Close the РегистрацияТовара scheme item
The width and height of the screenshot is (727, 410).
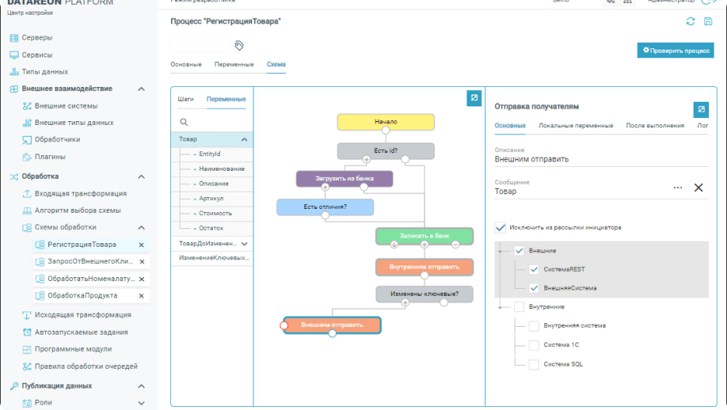[x=142, y=245]
